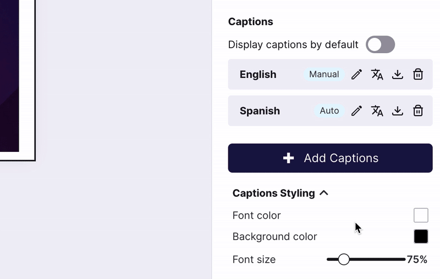Open the white Font color swatch
The image size is (440, 279).
421,215
